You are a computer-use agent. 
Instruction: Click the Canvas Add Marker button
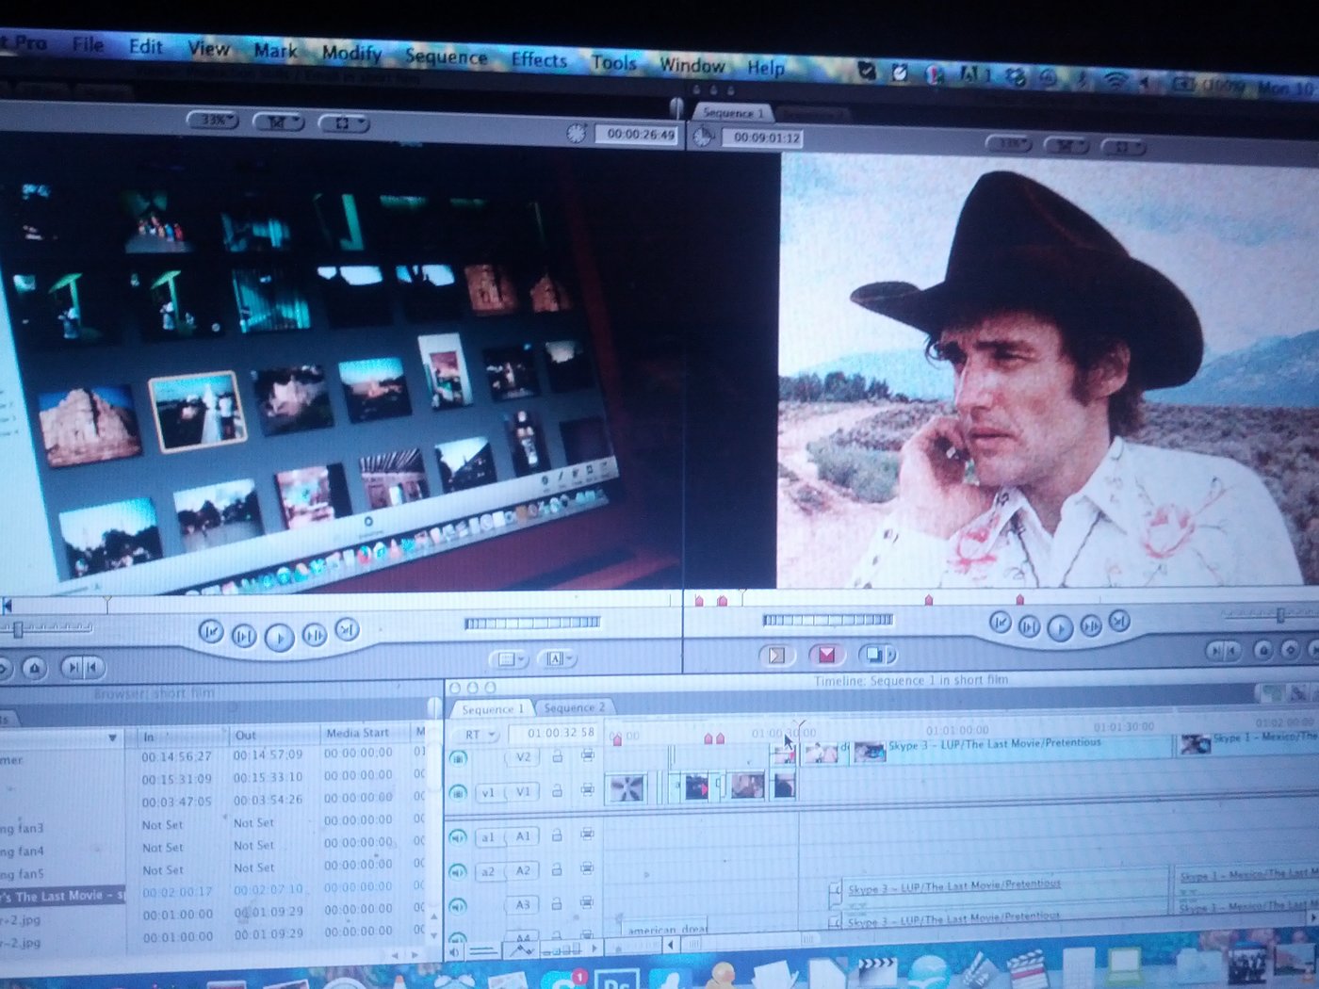1263,649
